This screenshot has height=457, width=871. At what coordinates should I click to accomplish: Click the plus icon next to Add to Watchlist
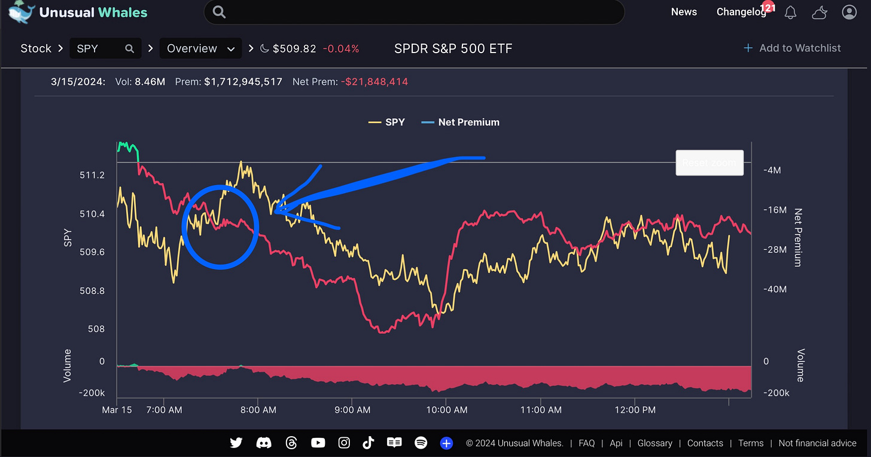click(x=748, y=48)
